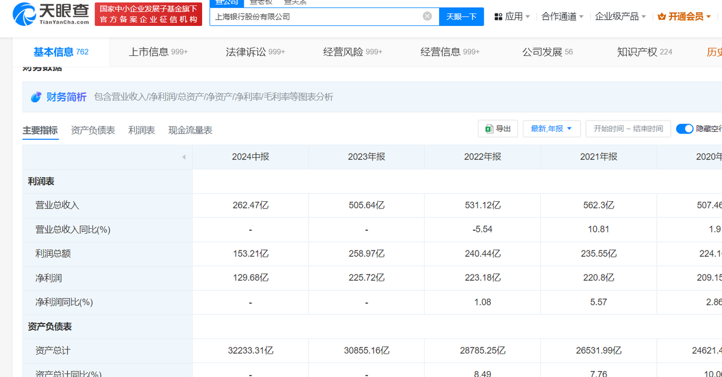Open the 应用 dropdown menu
722x377 pixels.
pyautogui.click(x=512, y=17)
